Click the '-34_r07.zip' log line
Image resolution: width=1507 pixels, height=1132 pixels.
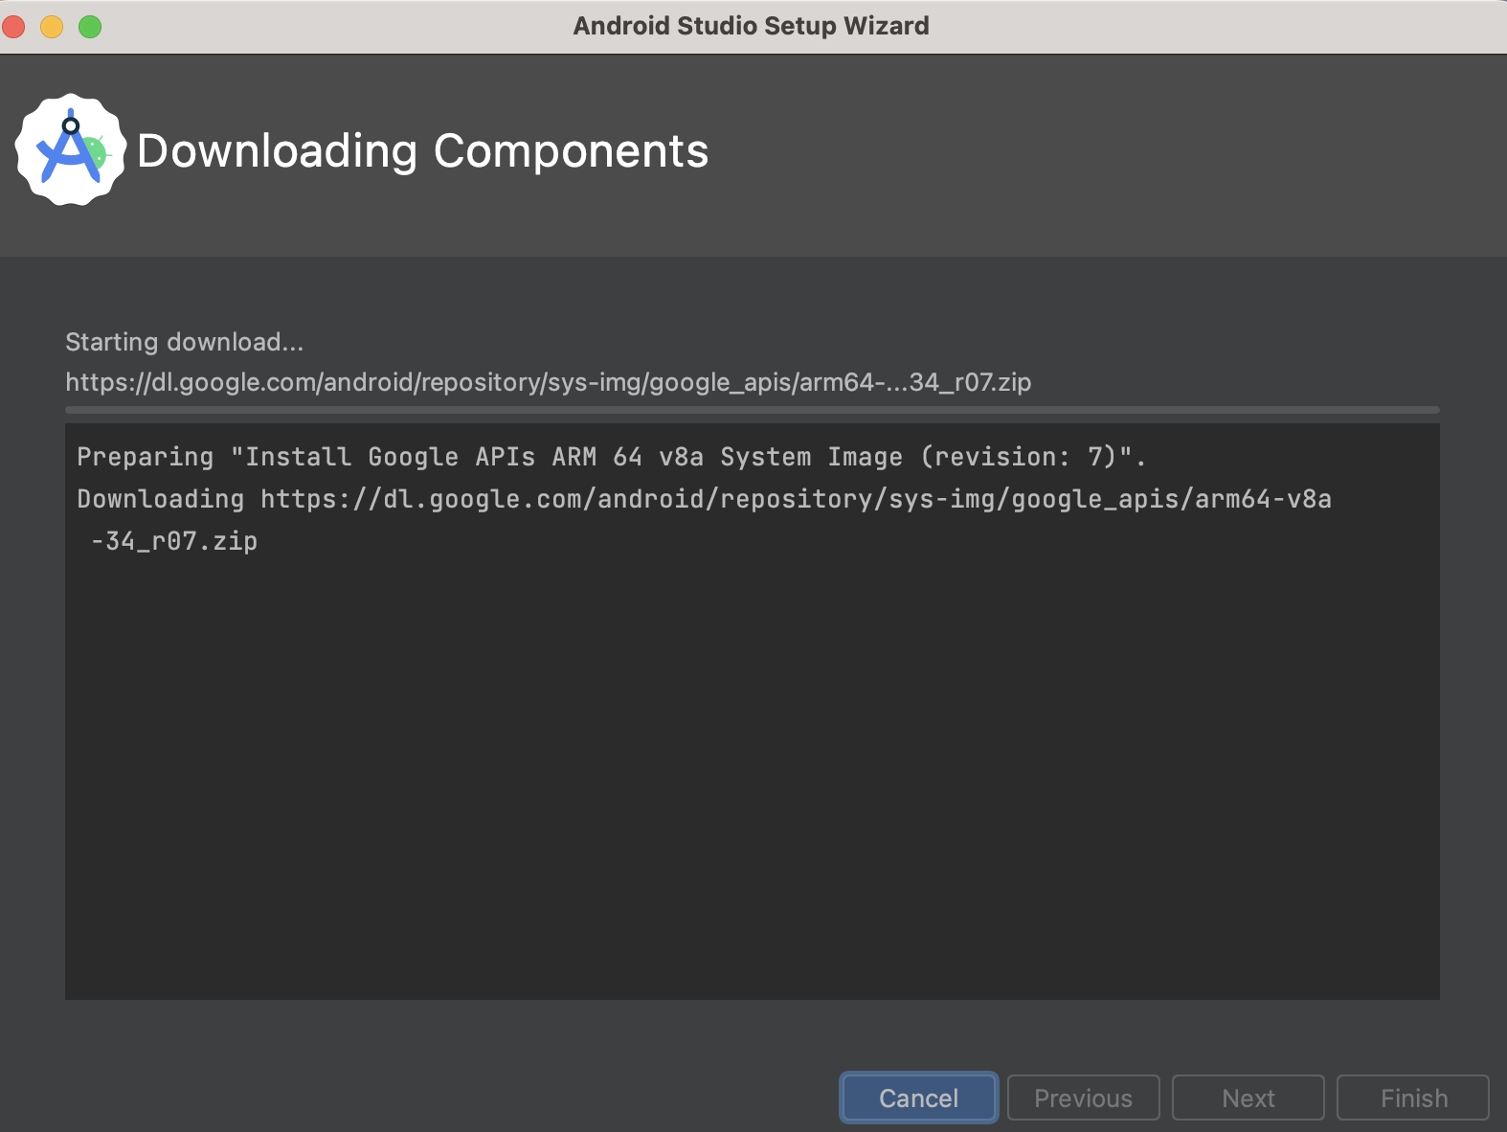[174, 541]
